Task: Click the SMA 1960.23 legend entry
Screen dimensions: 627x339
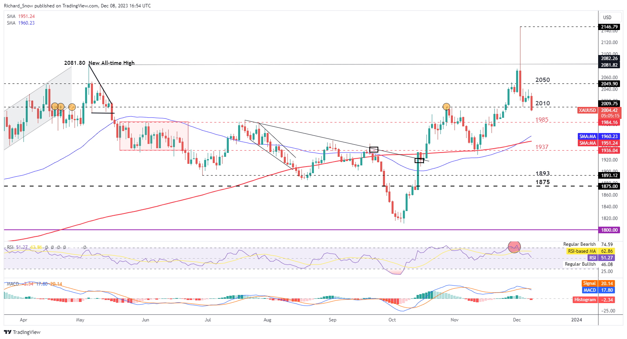Action: point(21,23)
